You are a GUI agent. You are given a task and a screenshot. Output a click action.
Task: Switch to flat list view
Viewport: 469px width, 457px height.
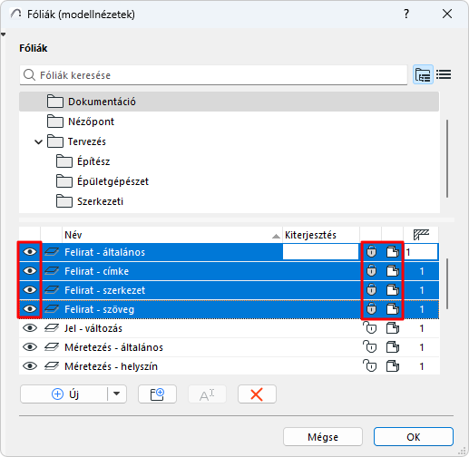(x=444, y=74)
